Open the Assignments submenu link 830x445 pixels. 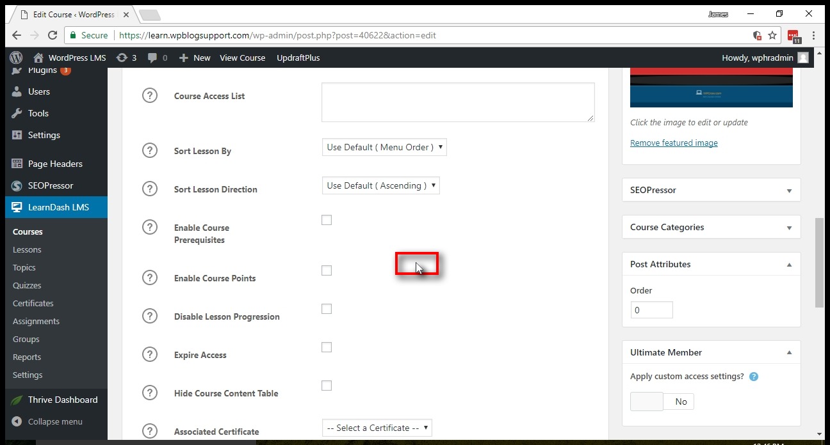(x=36, y=321)
